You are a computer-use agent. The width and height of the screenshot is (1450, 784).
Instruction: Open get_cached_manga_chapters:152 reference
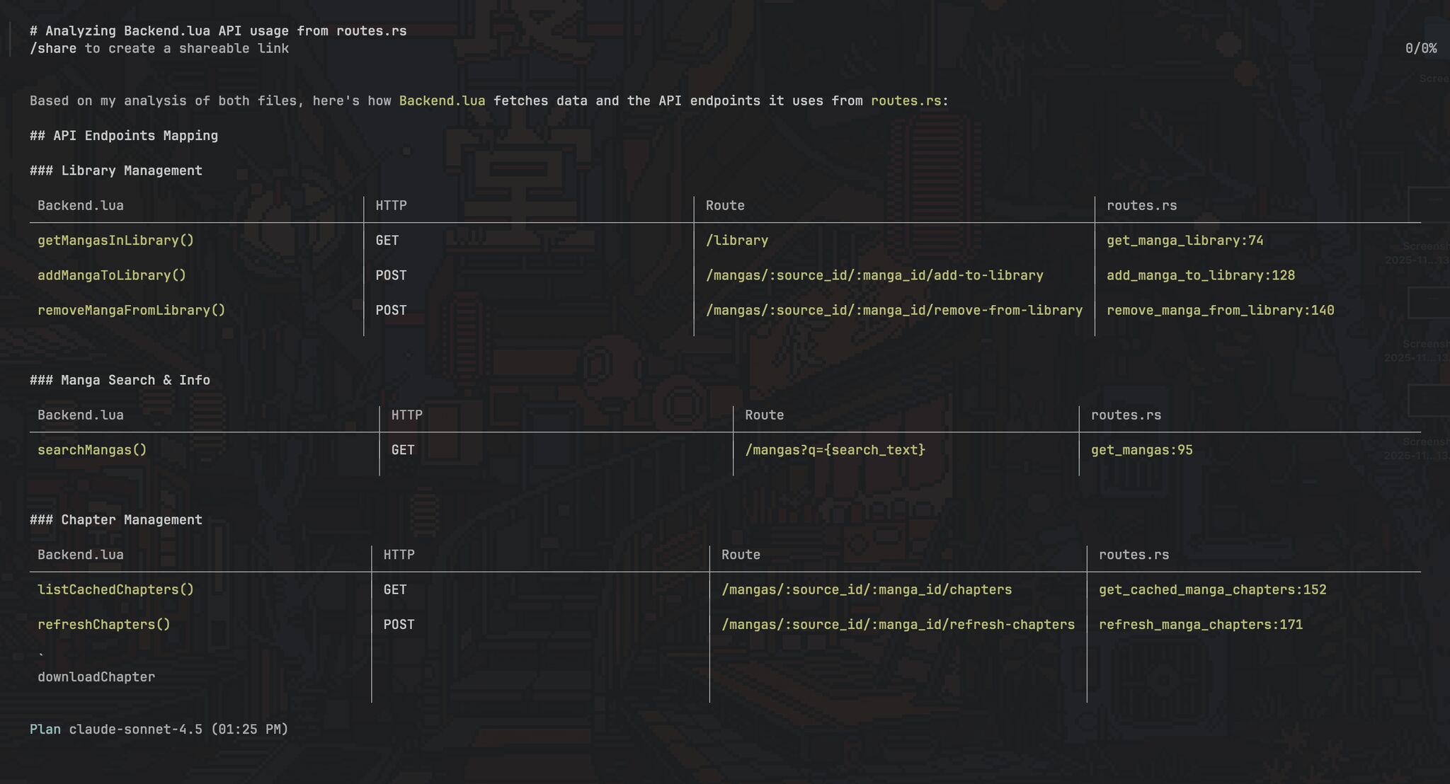(1213, 589)
